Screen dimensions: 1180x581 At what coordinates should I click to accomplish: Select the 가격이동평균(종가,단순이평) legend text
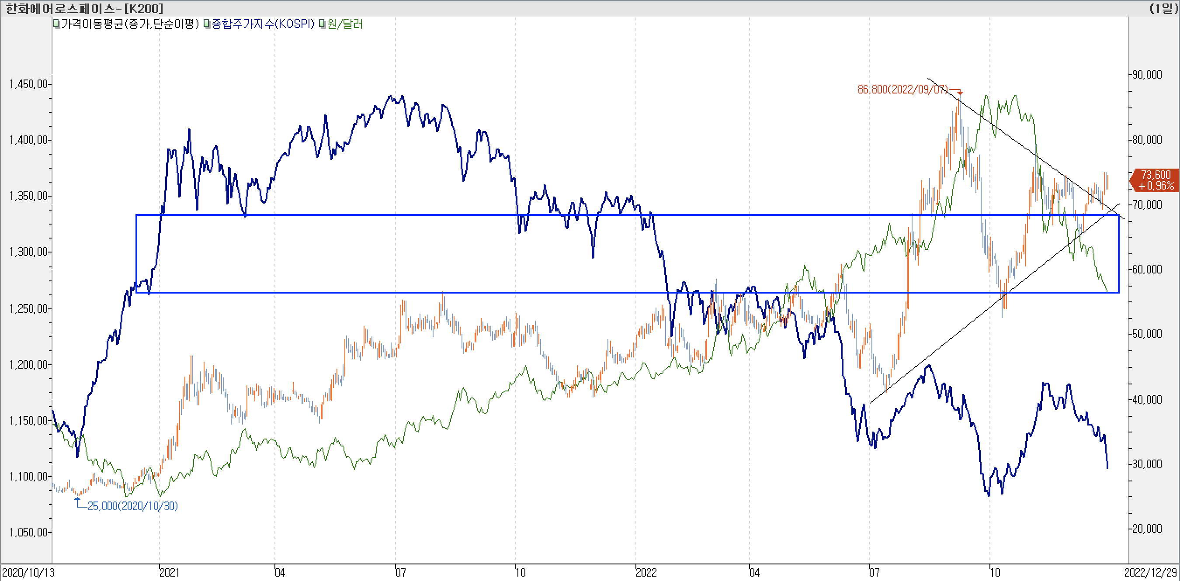coord(130,24)
